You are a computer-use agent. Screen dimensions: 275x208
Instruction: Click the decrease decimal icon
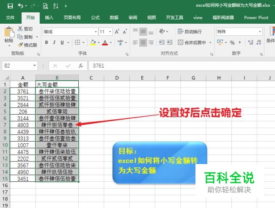click(x=258, y=42)
